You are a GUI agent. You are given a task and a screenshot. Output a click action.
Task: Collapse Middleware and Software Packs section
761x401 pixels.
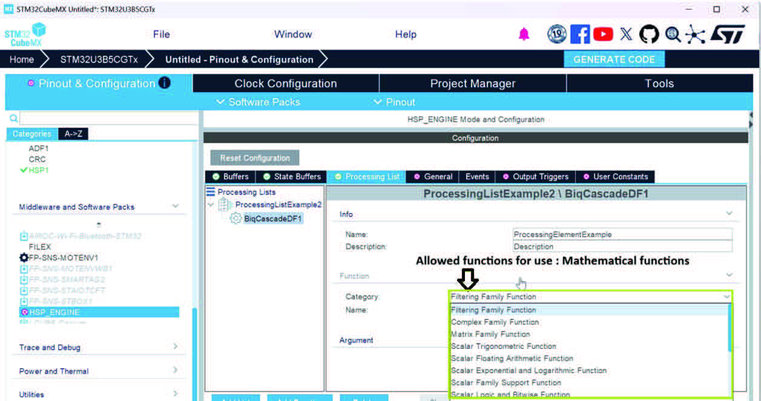176,207
